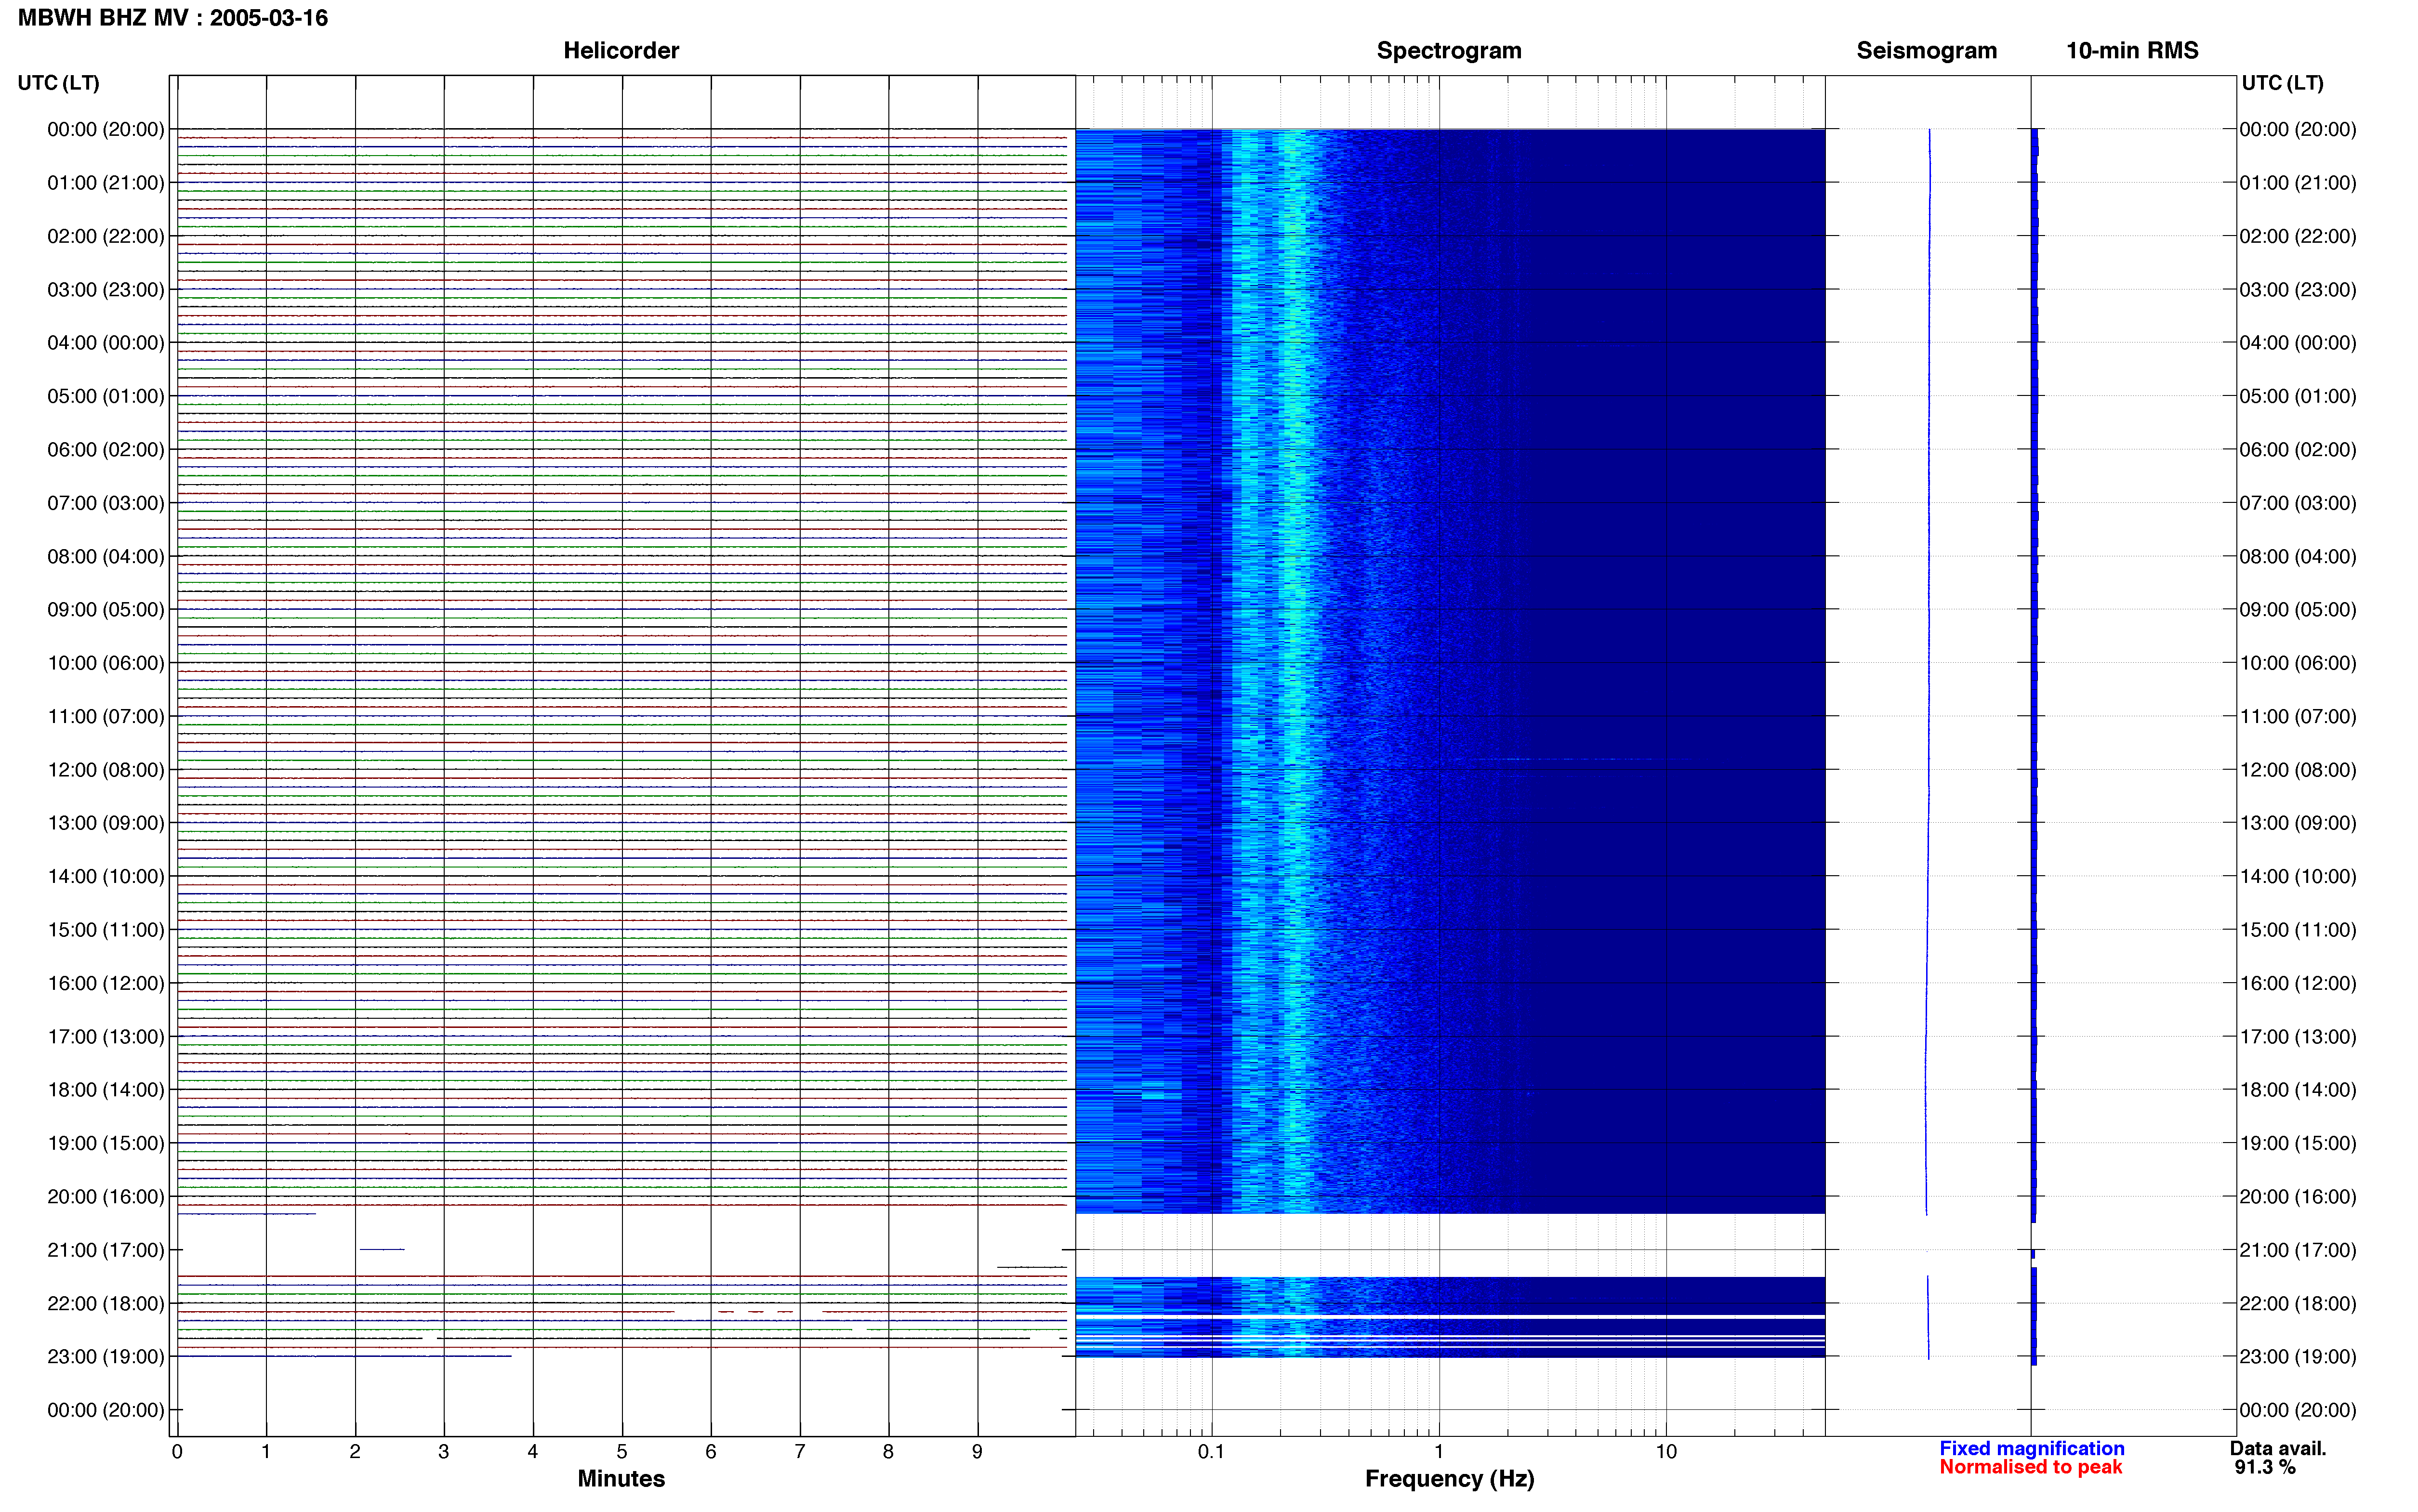Click 04:00 (00:00) on the Helicorder time axis

pyautogui.click(x=106, y=343)
